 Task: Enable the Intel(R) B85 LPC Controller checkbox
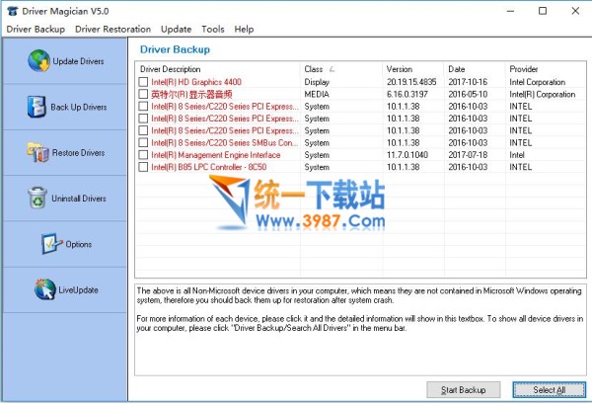144,168
